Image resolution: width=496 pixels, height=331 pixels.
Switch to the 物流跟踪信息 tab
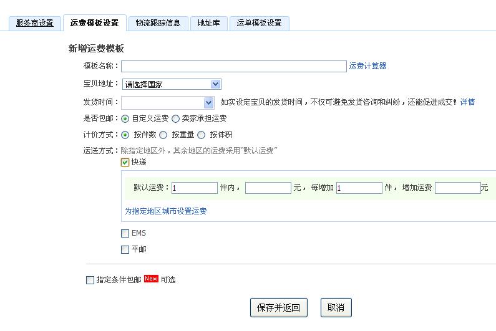[x=158, y=23]
